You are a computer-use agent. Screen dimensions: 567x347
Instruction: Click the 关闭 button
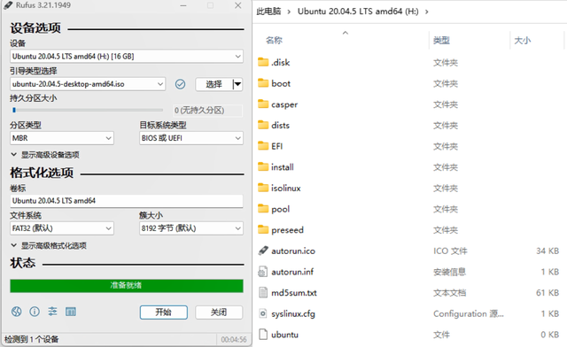219,312
